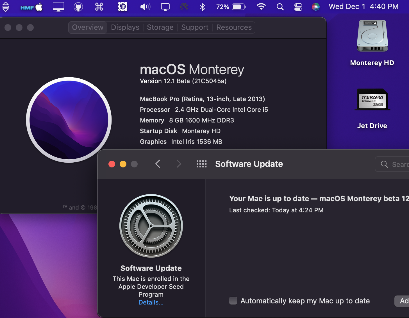Click the Graphics Intel Iris 1536 MB line
The image size is (409, 318).
(x=181, y=142)
